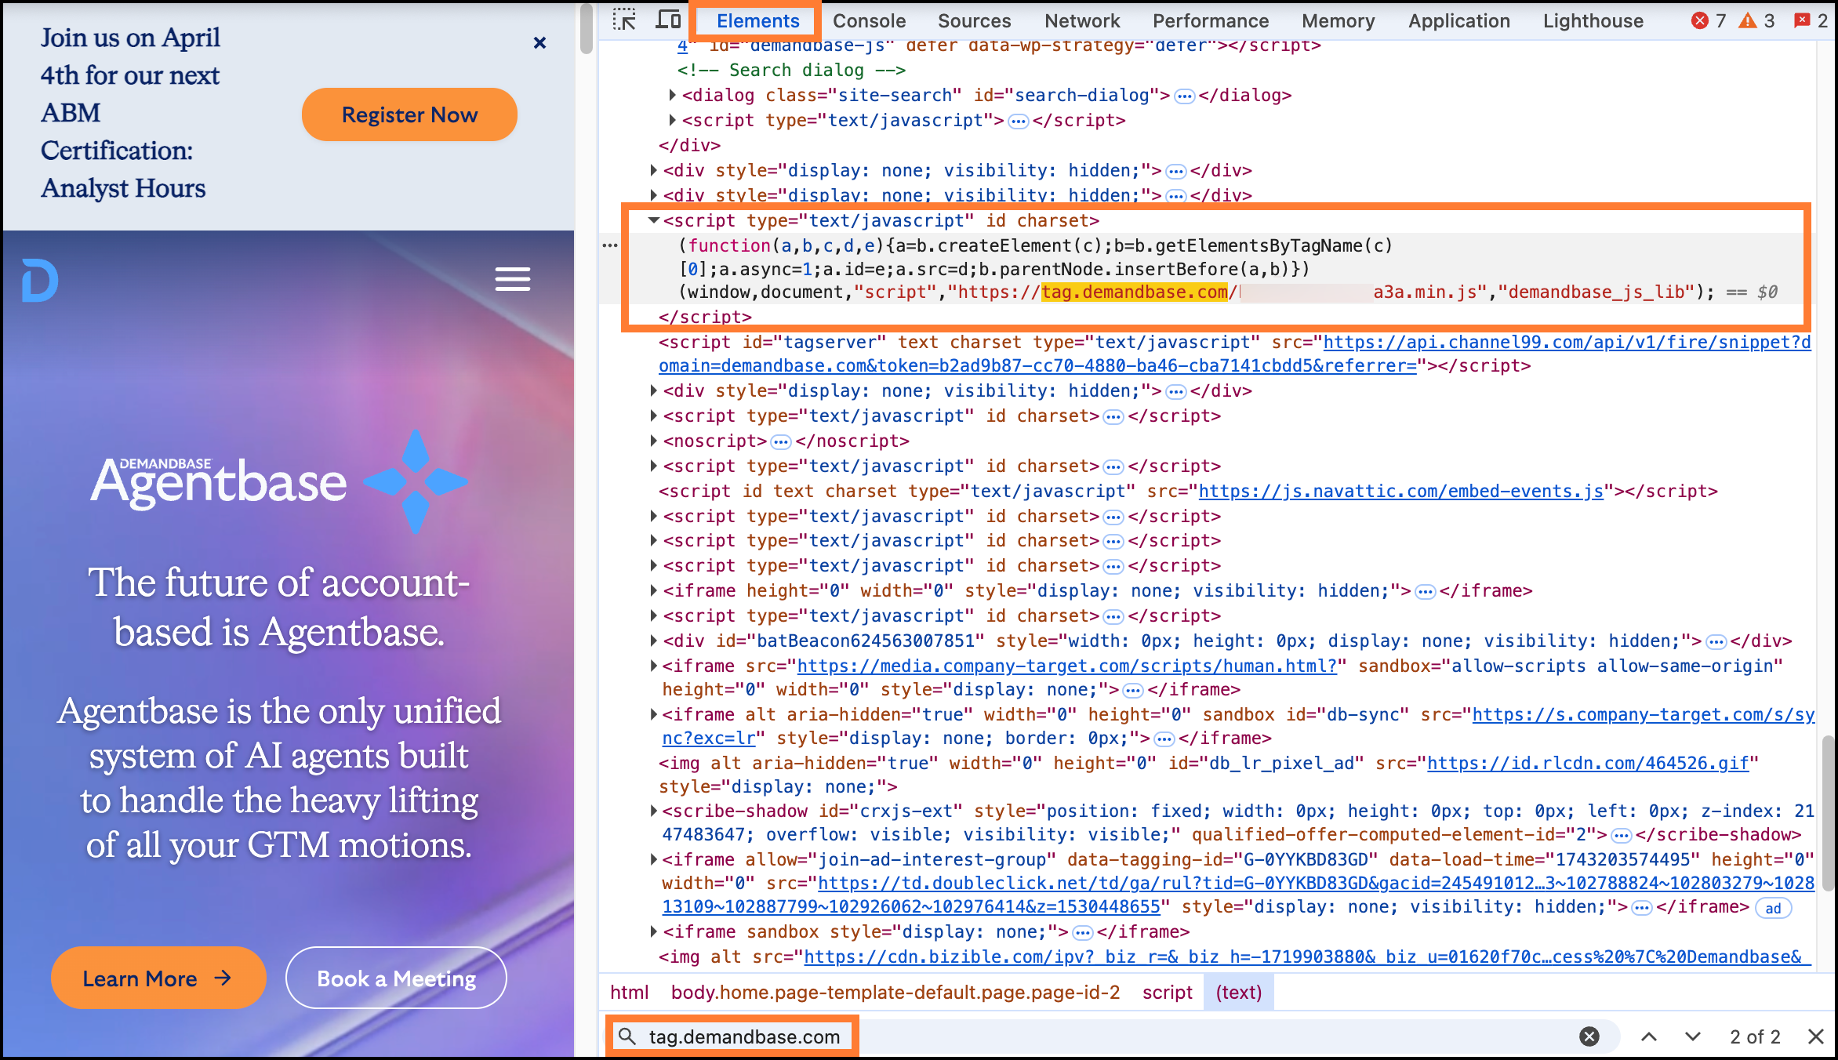
Task: Expand the batBeacon624563007851 div node
Action: (653, 641)
